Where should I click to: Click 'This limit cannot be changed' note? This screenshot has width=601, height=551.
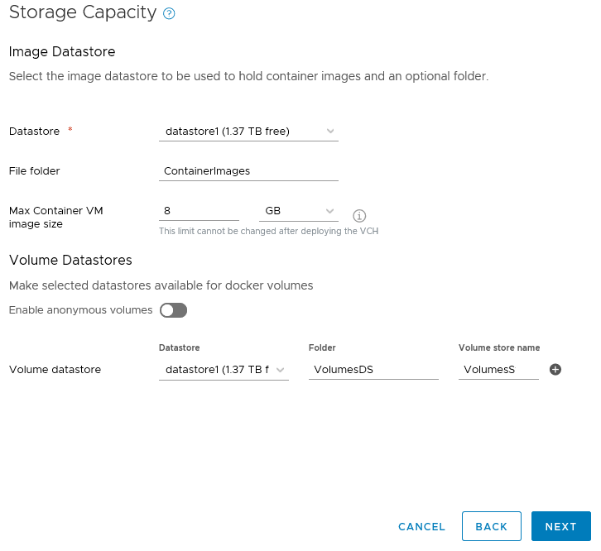(269, 231)
